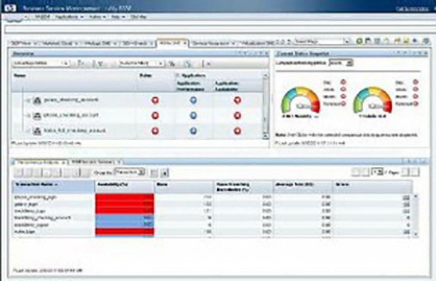Click the Hierarchy panel scrollbar up arrow

coord(266,75)
